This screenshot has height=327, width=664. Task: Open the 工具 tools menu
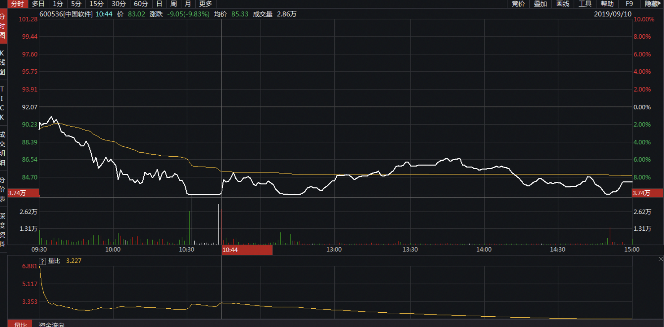(x=585, y=4)
